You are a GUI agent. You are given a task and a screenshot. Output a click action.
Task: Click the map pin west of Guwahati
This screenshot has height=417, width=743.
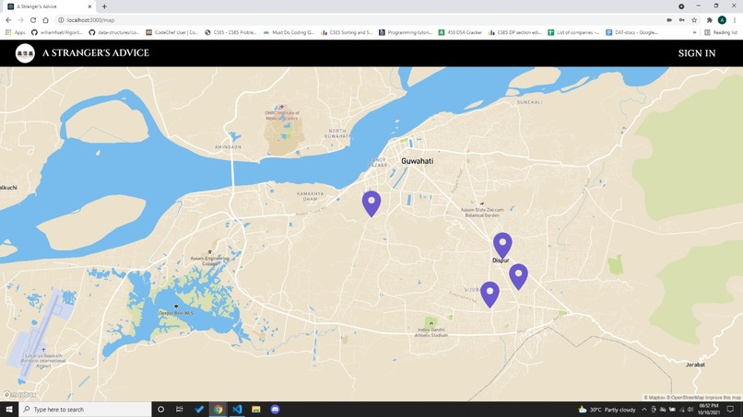[371, 203]
